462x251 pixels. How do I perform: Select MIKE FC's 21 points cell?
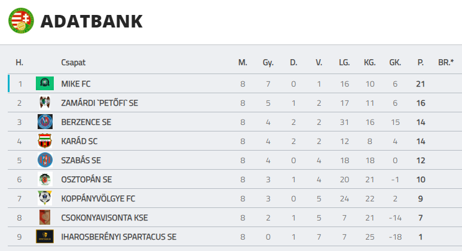coord(420,84)
